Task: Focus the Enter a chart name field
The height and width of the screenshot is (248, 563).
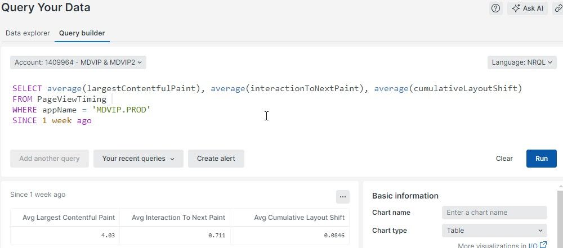Action: tap(494, 213)
